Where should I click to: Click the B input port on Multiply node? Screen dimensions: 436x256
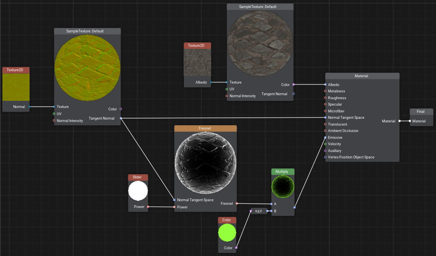click(271, 211)
